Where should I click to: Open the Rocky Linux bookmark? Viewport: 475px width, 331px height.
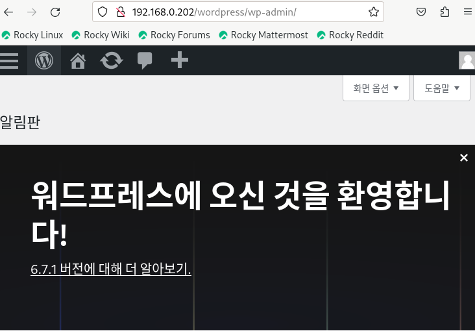32,35
